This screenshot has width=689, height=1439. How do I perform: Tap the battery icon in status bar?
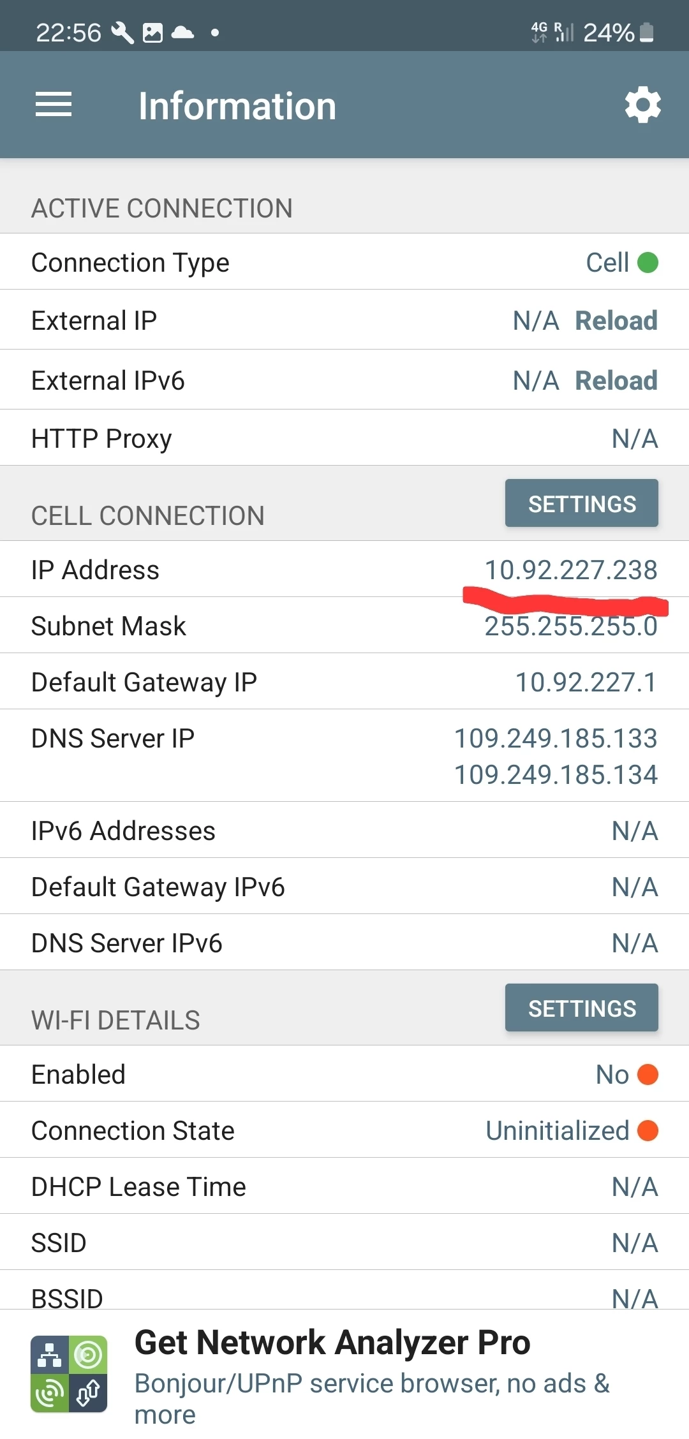point(647,33)
